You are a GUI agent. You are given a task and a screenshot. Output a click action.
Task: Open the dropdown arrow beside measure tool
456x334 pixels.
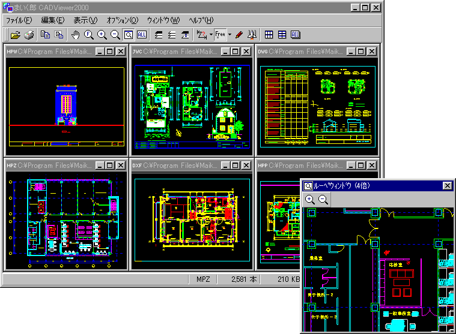(211, 35)
